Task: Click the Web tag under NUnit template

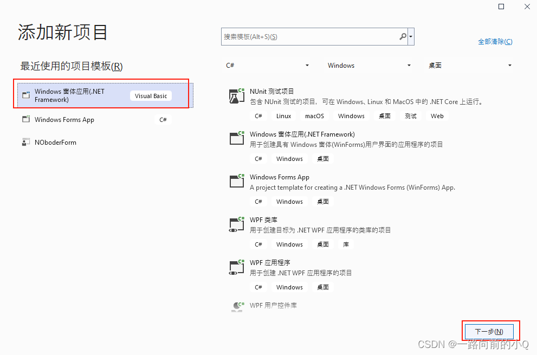Action: tap(437, 116)
